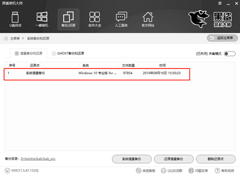The height and width of the screenshot is (174, 240).
Task: Close the 黑鲨装机大师 window
Action: [237, 3]
